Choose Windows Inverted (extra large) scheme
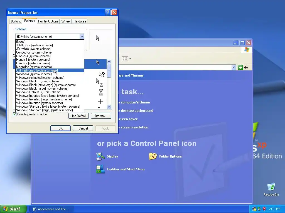The height and width of the screenshot is (213, 285). tap(50, 96)
